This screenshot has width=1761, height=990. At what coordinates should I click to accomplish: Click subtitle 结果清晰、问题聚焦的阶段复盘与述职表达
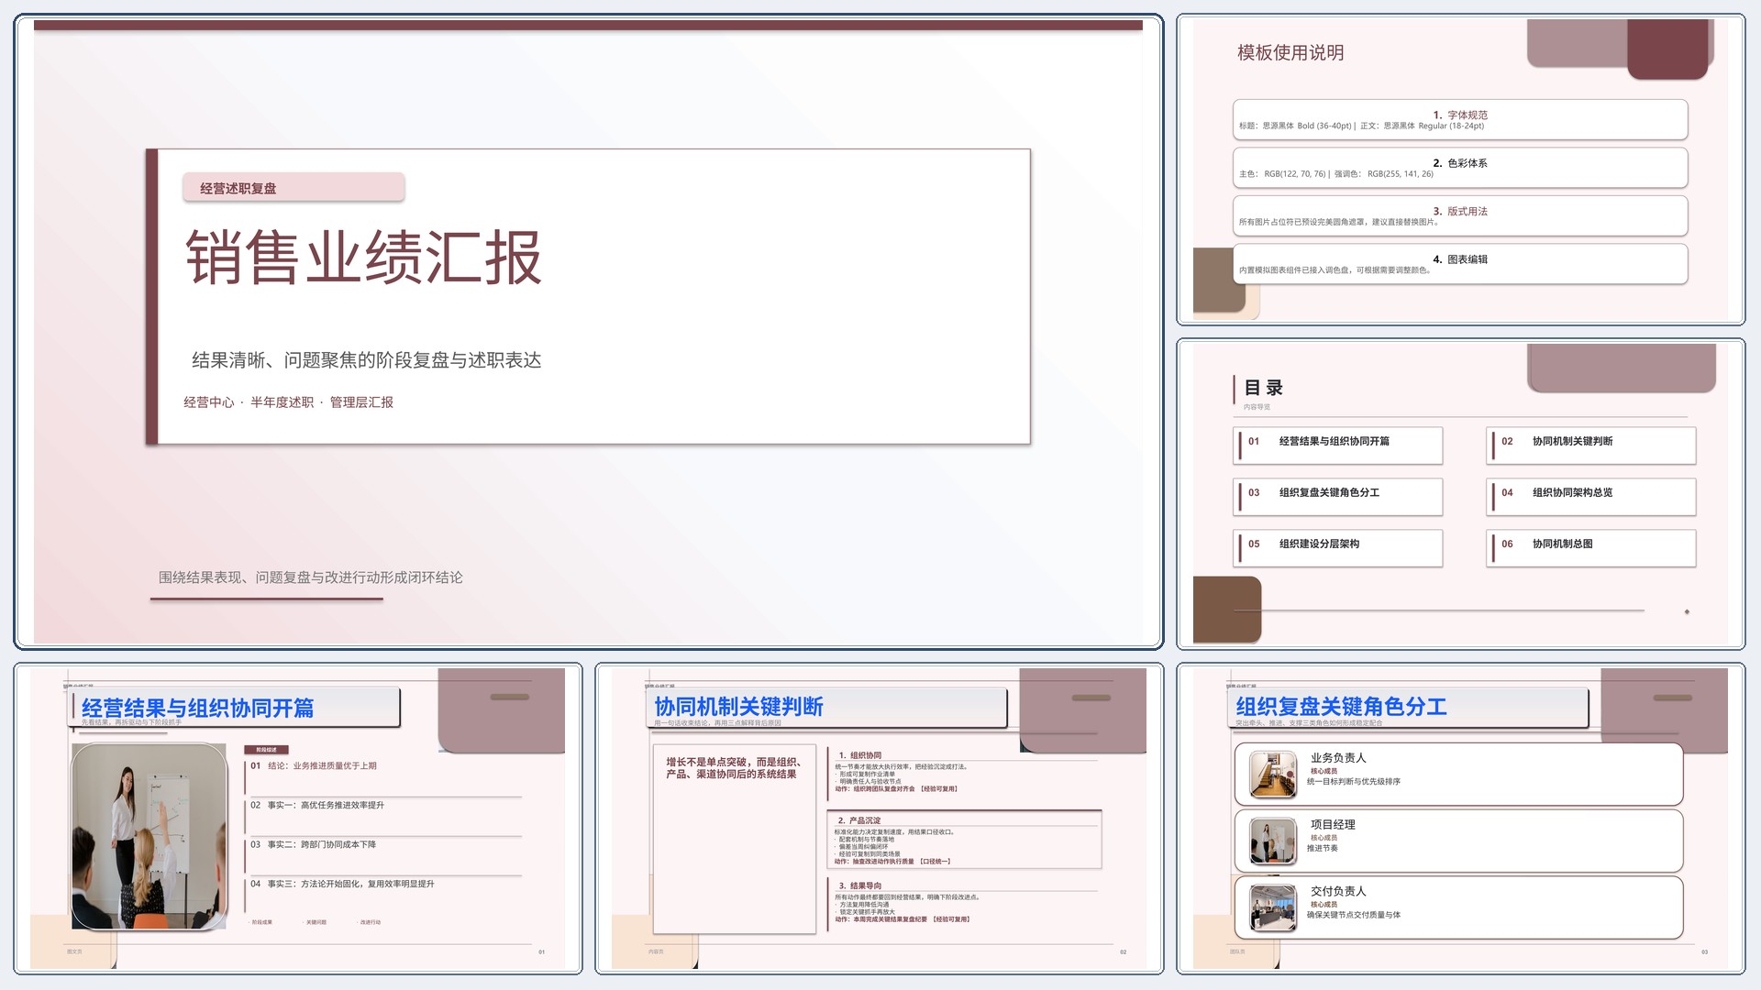point(366,360)
